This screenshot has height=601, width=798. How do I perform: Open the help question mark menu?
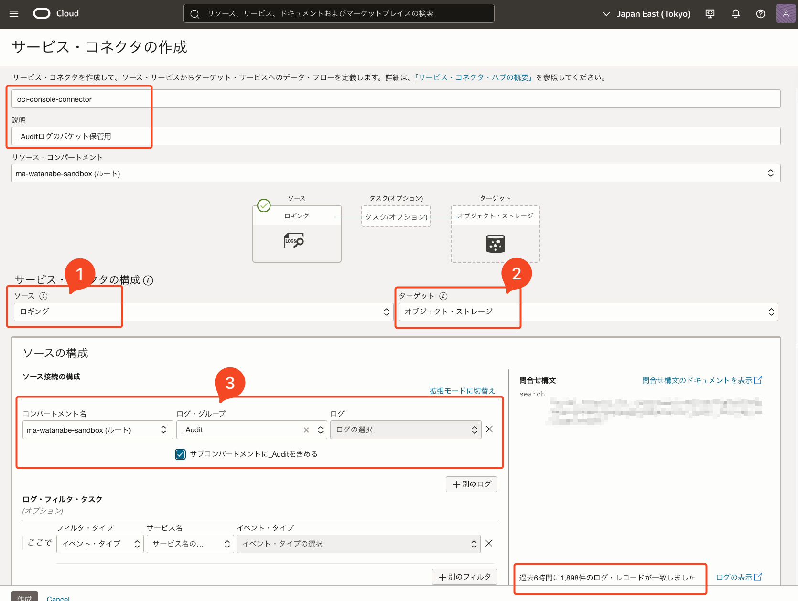point(760,14)
